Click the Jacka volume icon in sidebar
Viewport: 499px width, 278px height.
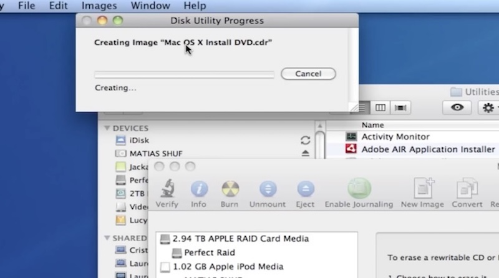click(x=120, y=167)
